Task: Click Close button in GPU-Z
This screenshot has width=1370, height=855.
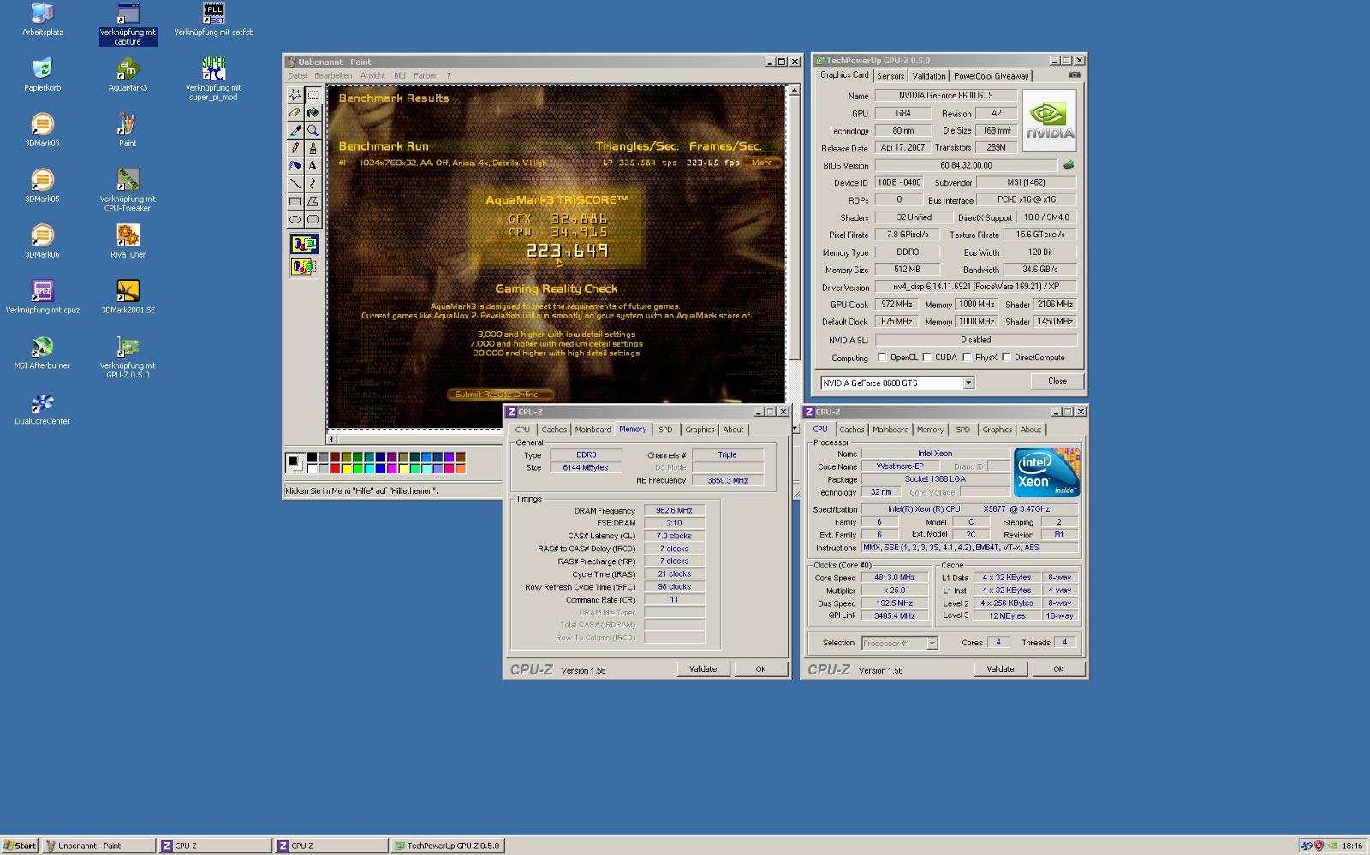Action: click(1057, 382)
